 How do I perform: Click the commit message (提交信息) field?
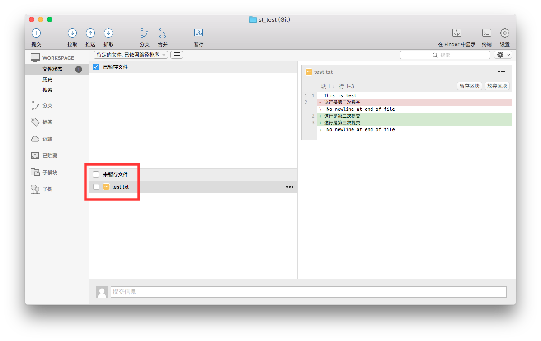(x=308, y=292)
